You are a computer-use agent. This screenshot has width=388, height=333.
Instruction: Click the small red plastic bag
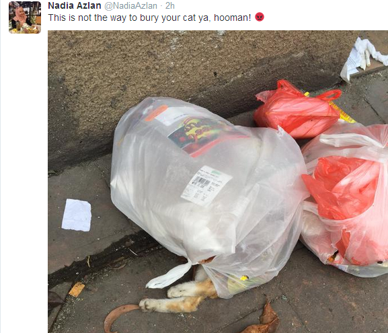tap(297, 109)
